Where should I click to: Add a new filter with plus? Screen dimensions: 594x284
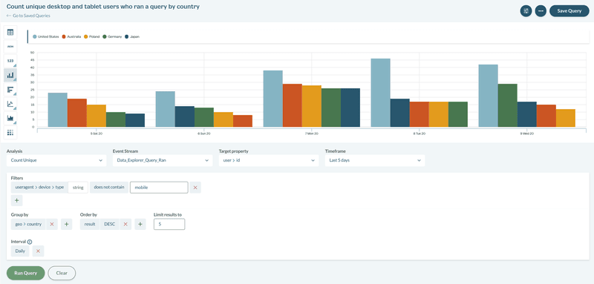tap(16, 201)
